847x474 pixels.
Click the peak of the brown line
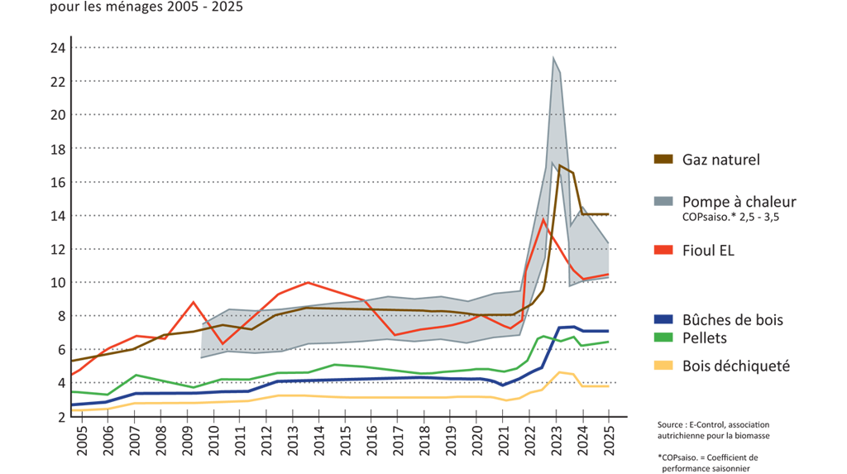562,166
